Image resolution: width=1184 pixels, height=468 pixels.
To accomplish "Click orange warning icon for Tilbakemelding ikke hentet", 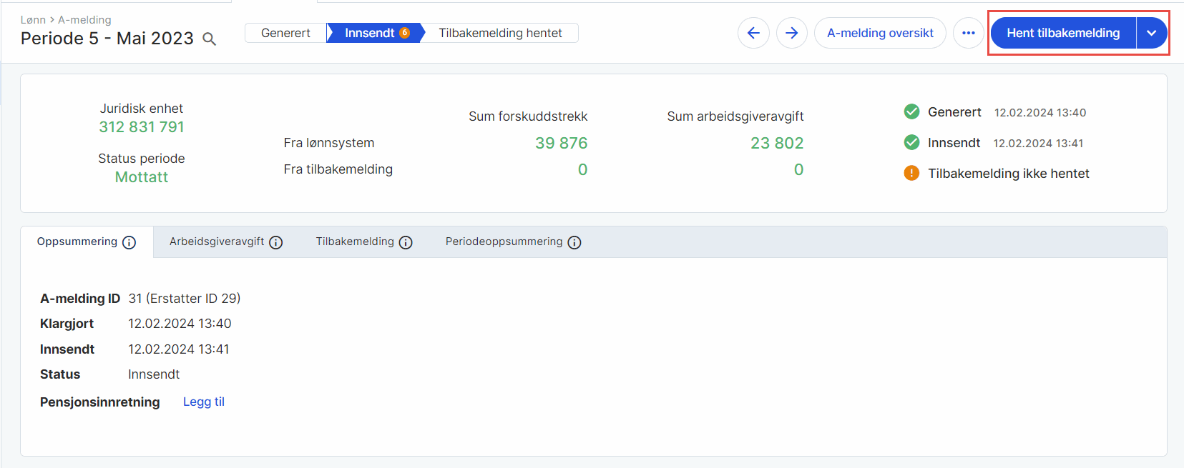I will (911, 174).
